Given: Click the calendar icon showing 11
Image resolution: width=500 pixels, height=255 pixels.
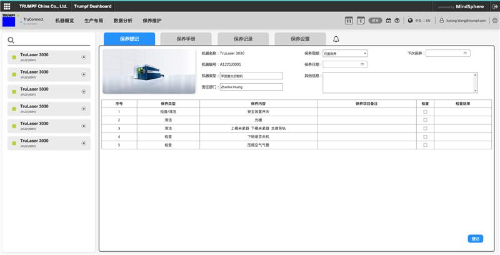Looking at the screenshot, I should coord(349,21).
